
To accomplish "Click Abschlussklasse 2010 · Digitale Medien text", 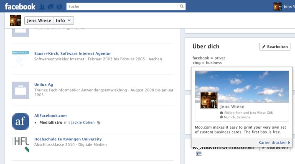I will 70,145.
